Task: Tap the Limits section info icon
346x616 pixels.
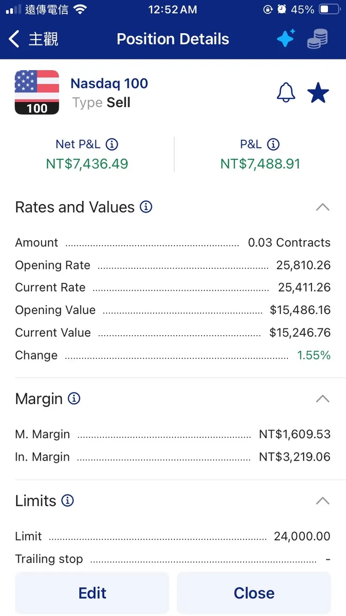Action: [x=68, y=500]
